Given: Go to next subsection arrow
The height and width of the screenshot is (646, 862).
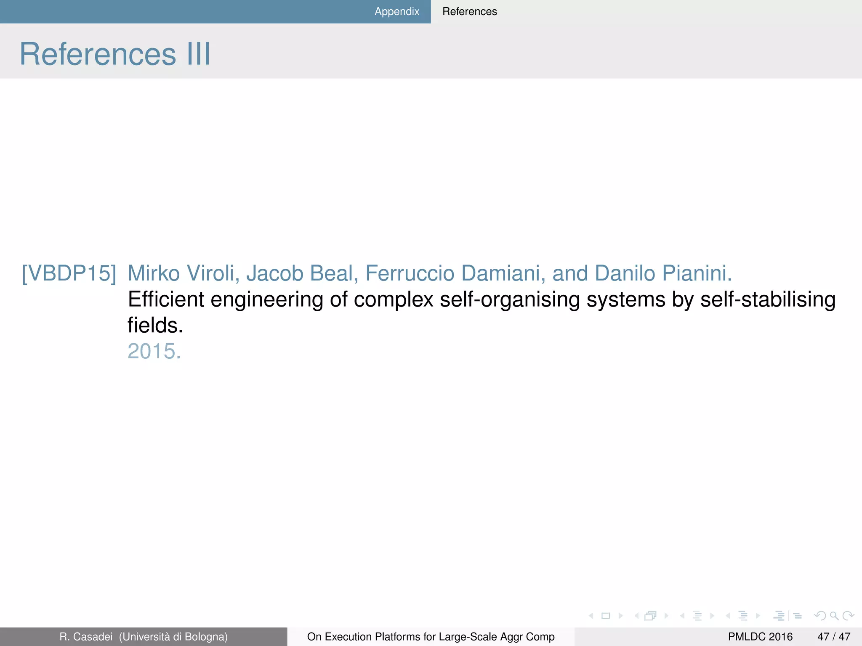Looking at the screenshot, I should [x=712, y=616].
